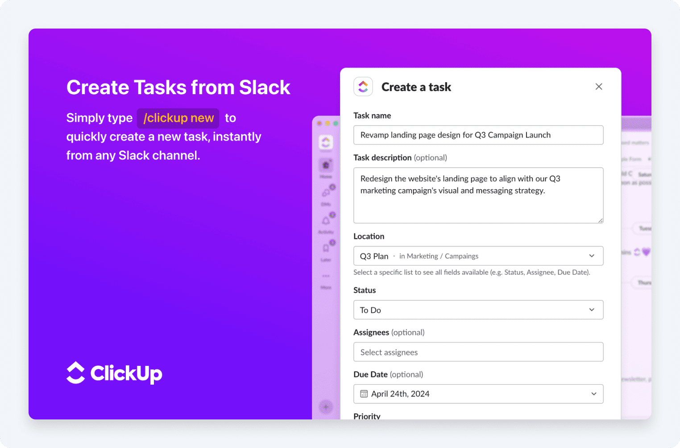Click the Select assignees field
The height and width of the screenshot is (448, 680).
[478, 352]
